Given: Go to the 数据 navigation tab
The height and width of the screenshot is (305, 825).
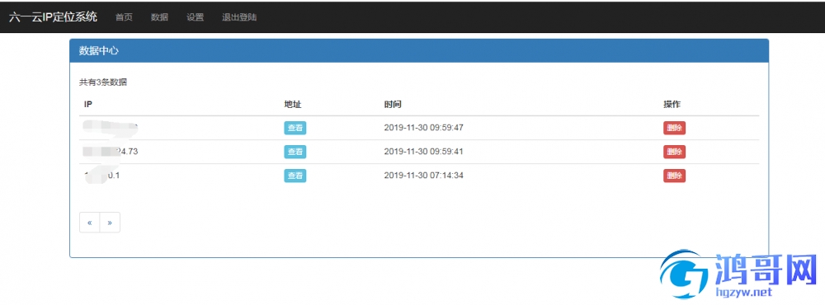Looking at the screenshot, I should (x=159, y=17).
